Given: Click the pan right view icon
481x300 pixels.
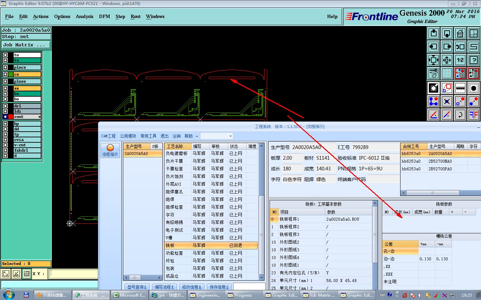Looking at the screenshot, I should coord(447,47).
